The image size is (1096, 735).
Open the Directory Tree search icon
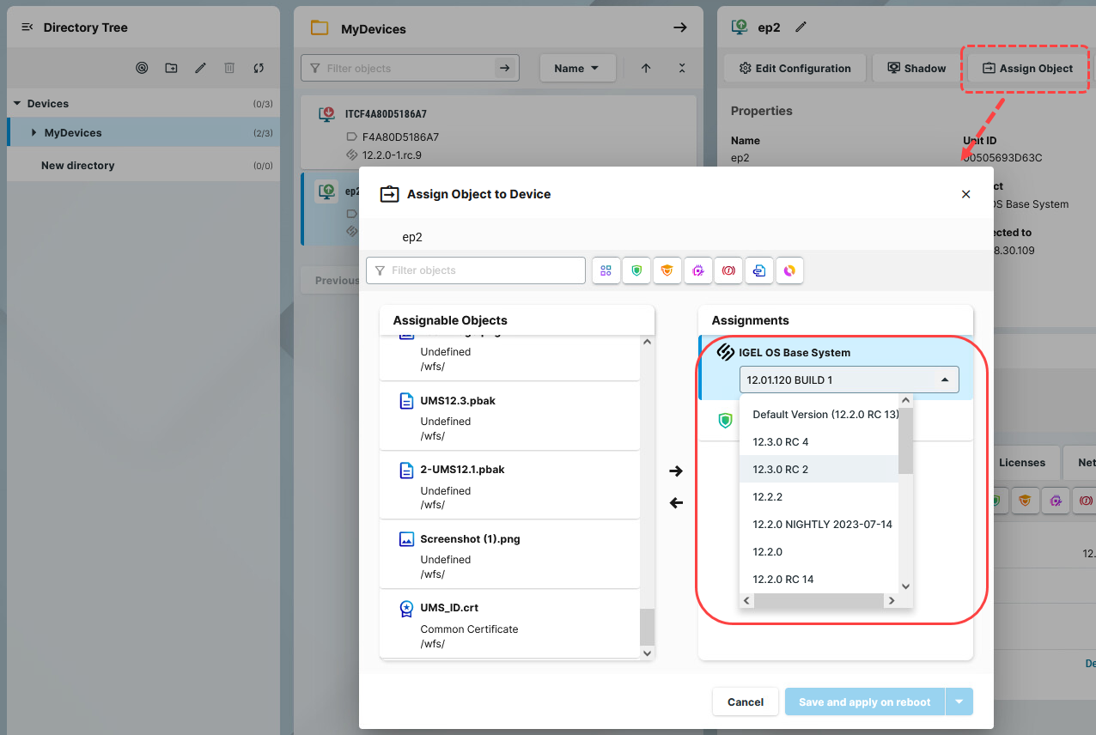pyautogui.click(x=142, y=68)
